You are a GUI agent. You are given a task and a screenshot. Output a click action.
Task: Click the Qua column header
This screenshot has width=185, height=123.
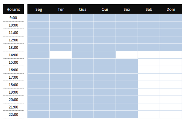point(83,9)
